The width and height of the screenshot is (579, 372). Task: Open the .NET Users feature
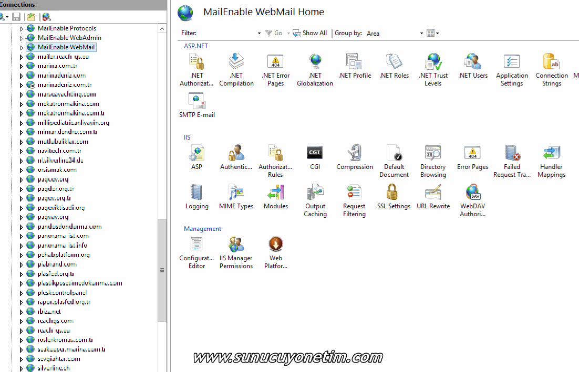(x=473, y=66)
